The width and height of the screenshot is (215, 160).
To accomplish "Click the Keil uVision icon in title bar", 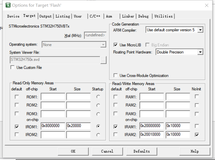I will pos(8,5).
